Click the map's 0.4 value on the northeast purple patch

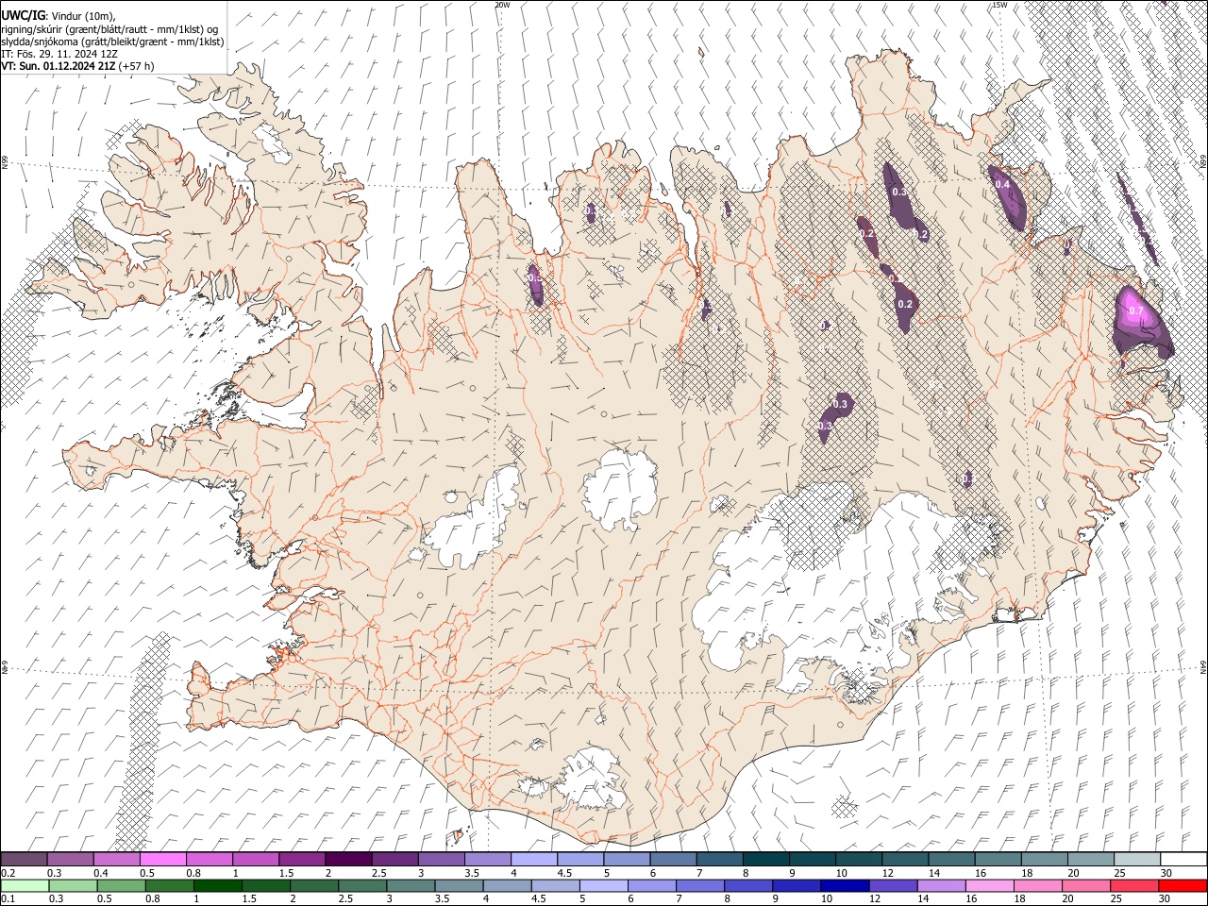(x=1002, y=184)
